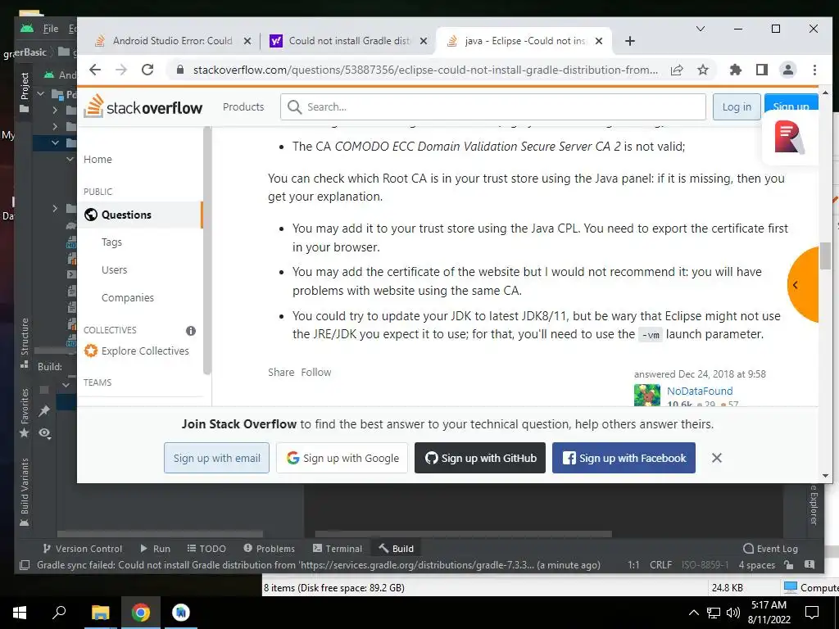Open Build Variants side tab
The width and height of the screenshot is (839, 629).
coord(24,492)
